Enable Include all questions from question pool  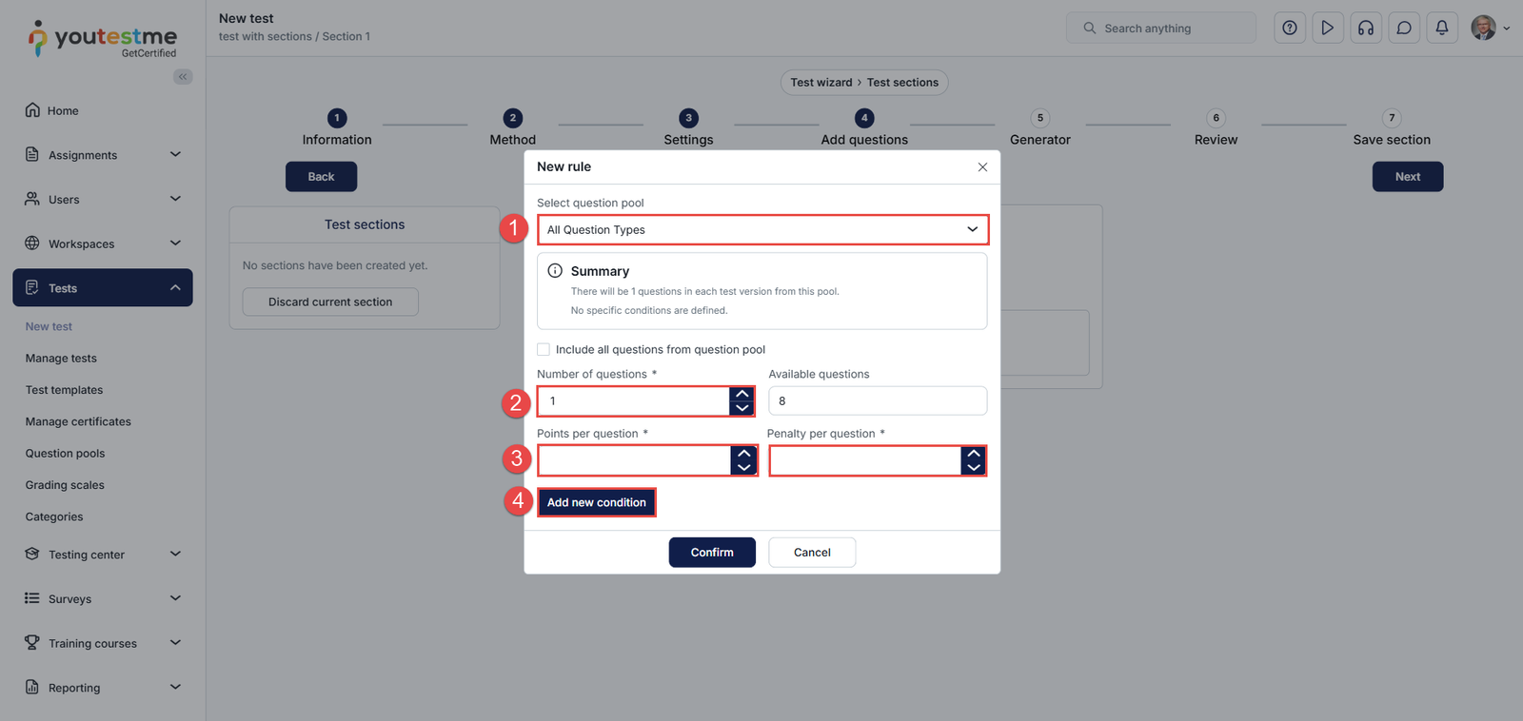pyautogui.click(x=544, y=349)
